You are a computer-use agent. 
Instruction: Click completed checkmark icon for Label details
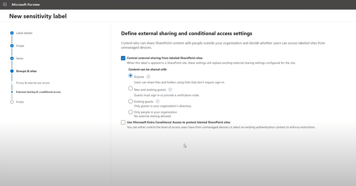click(12, 33)
